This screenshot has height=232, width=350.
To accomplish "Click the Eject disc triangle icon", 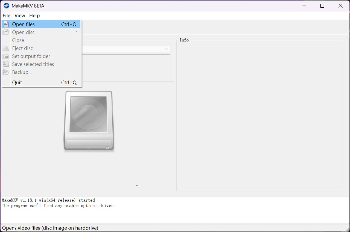I will [6, 48].
